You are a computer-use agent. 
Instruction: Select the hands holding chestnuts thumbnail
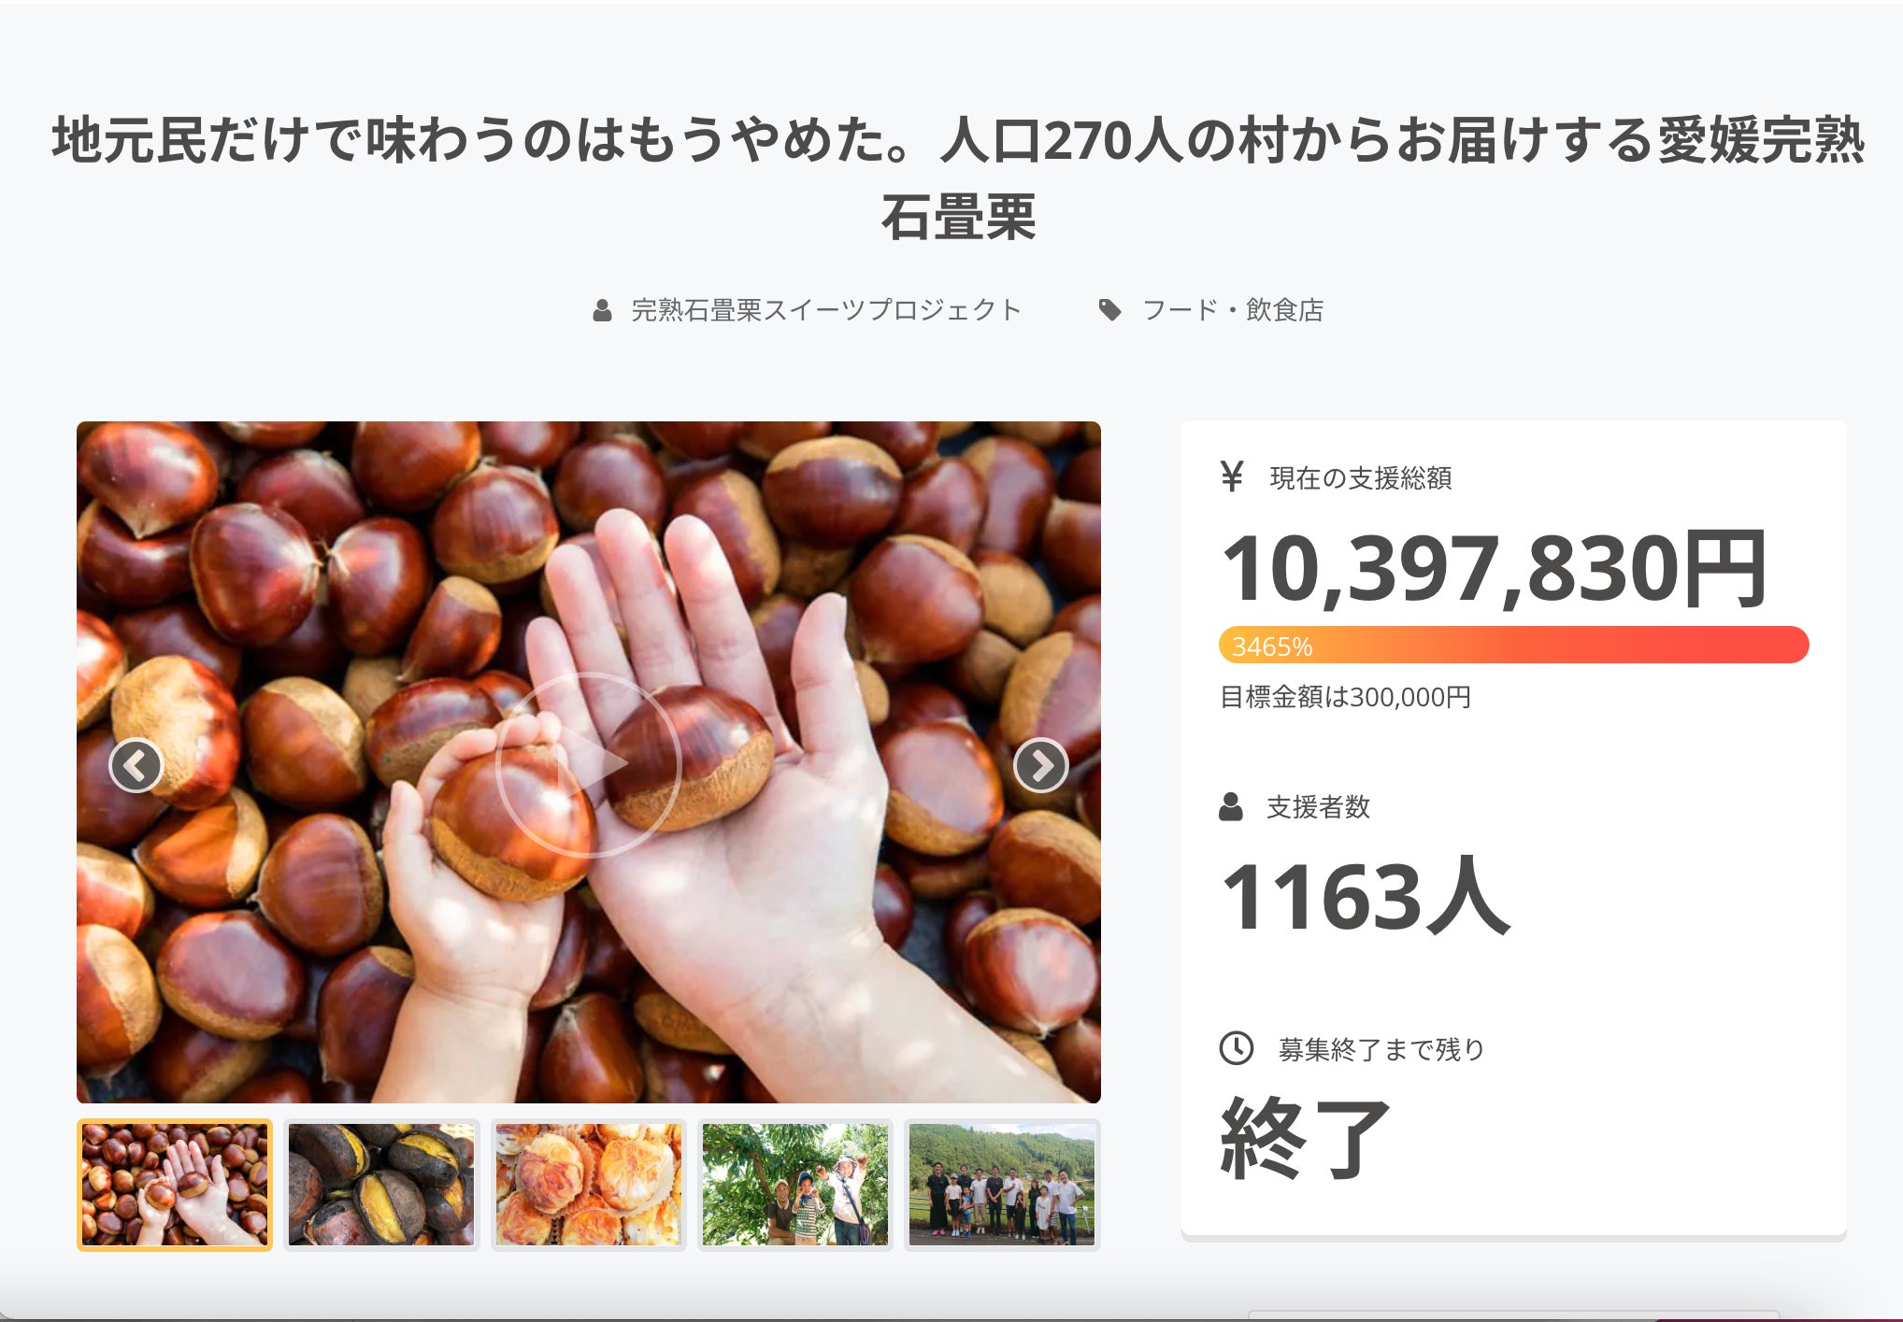[175, 1185]
